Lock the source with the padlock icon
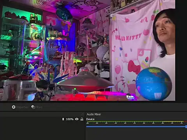The height and width of the screenshot is (140, 187). tap(82, 119)
